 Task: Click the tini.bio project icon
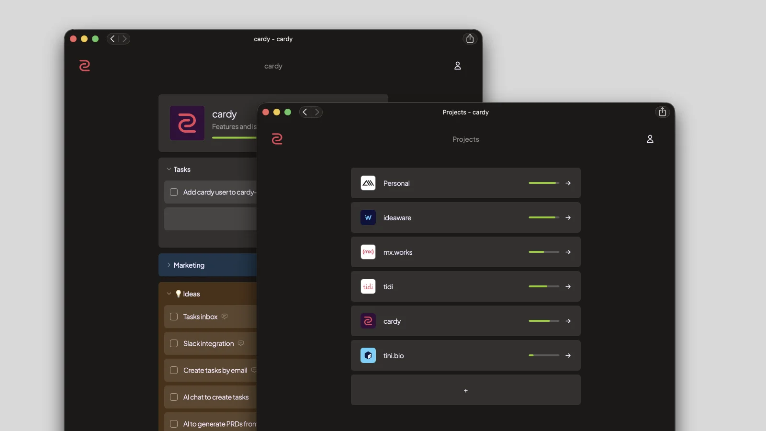tap(368, 355)
